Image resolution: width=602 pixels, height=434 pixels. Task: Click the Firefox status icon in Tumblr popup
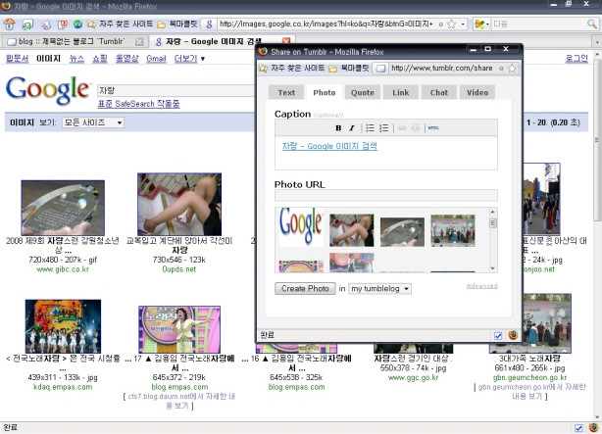(513, 335)
